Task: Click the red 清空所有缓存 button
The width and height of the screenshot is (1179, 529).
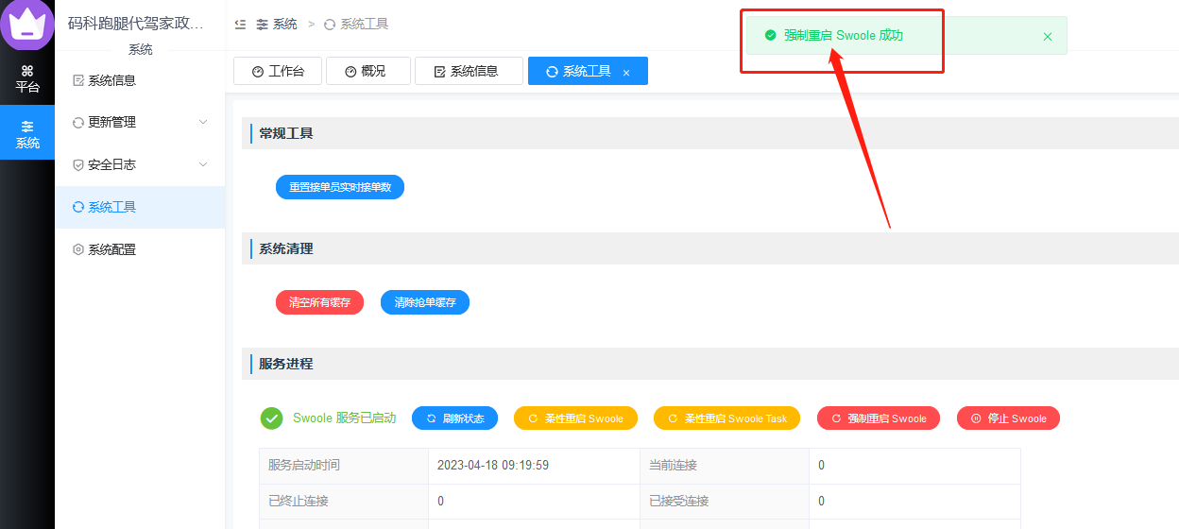Action: click(319, 302)
